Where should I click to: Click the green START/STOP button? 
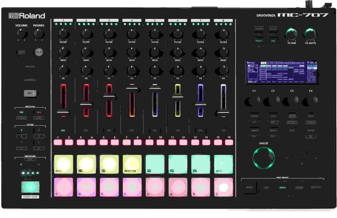point(30,187)
